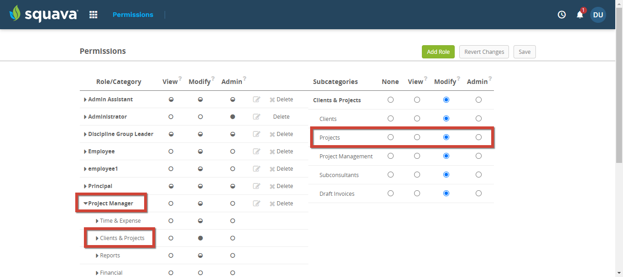Click the edit pencil for Employee
623x277 pixels.
tap(256, 151)
